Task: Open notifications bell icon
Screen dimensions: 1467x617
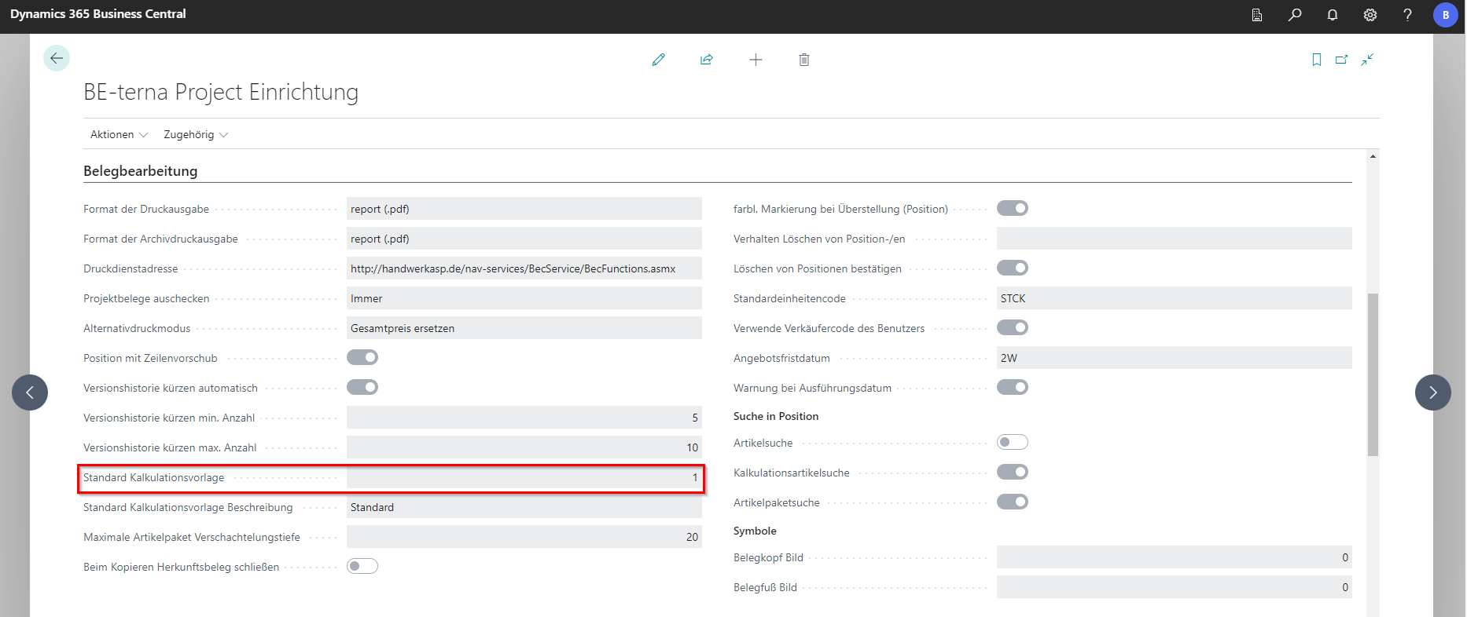Action: (1333, 15)
